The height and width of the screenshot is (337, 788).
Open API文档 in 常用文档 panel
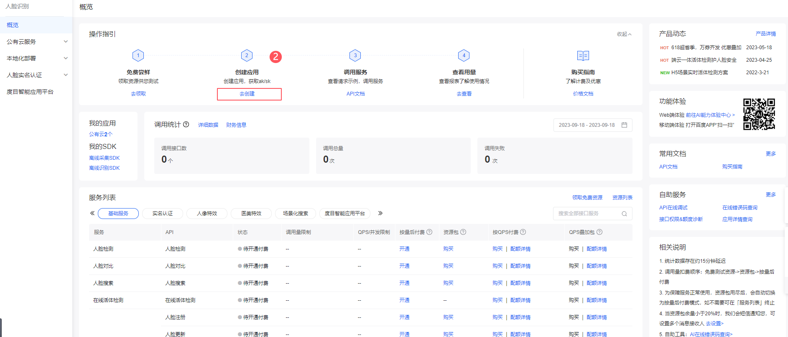pos(668,167)
